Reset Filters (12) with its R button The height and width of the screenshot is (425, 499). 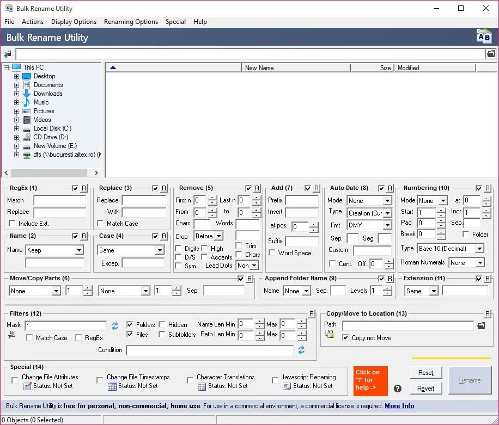312,314
